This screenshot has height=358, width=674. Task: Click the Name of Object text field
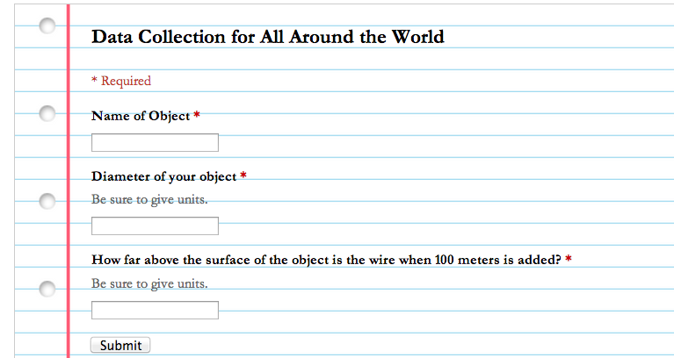pyautogui.click(x=155, y=142)
